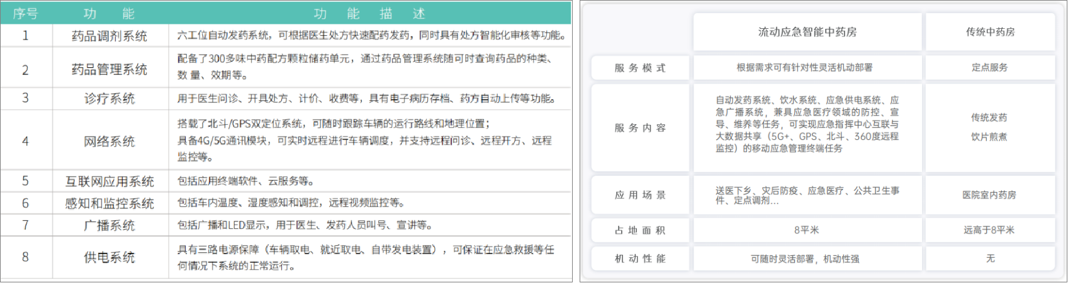Click the 医院室内药房 cell

pos(989,195)
